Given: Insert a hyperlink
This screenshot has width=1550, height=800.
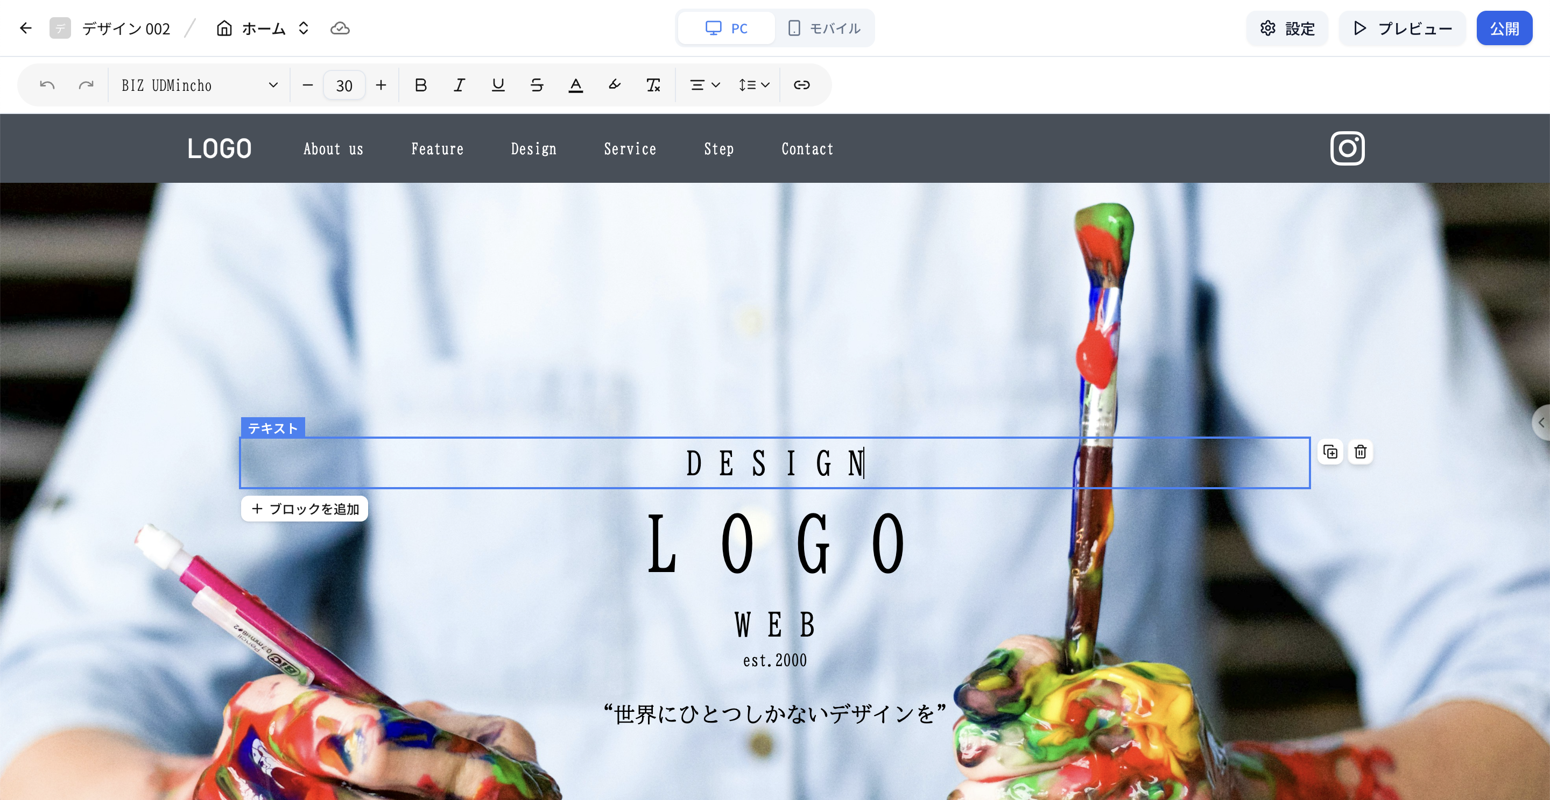Looking at the screenshot, I should pos(801,85).
